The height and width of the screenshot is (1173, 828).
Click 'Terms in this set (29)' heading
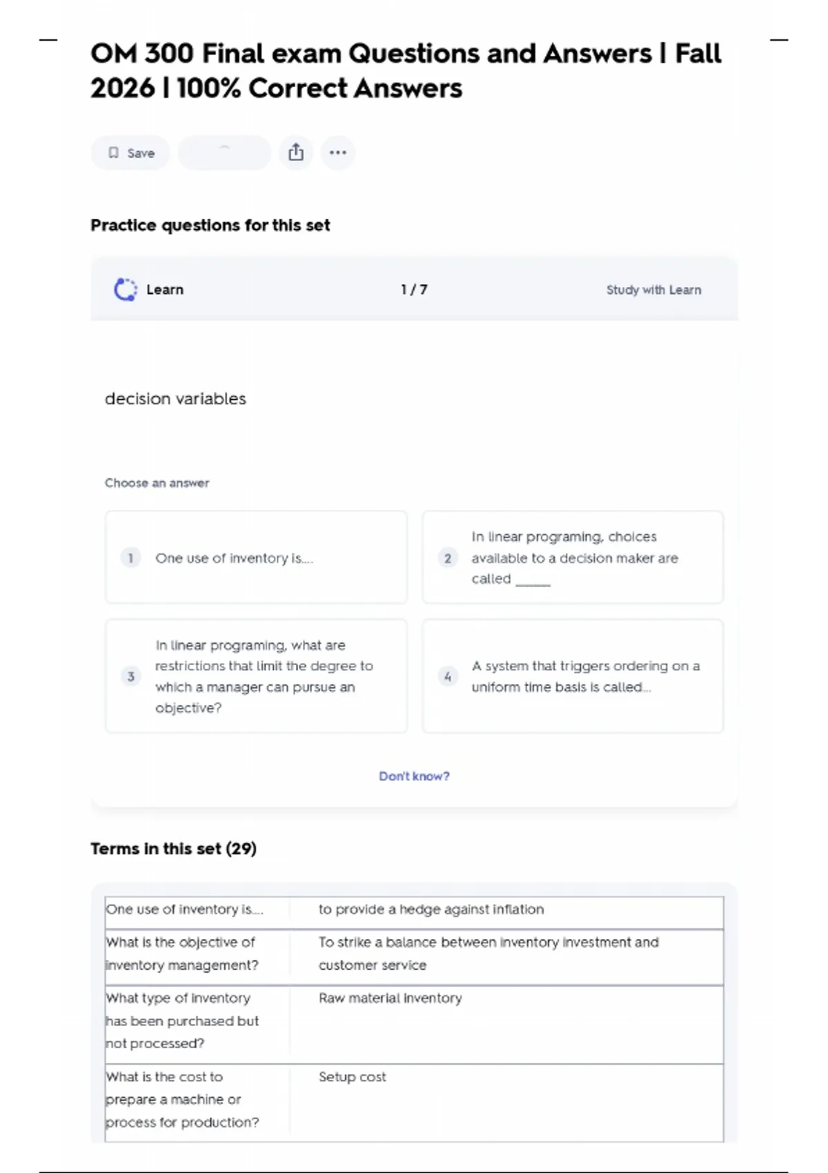[173, 849]
